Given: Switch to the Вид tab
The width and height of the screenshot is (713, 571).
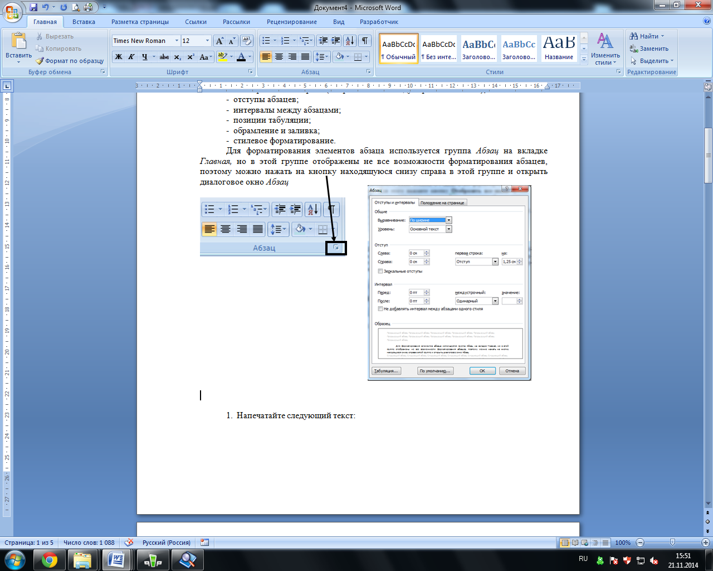Looking at the screenshot, I should (339, 22).
